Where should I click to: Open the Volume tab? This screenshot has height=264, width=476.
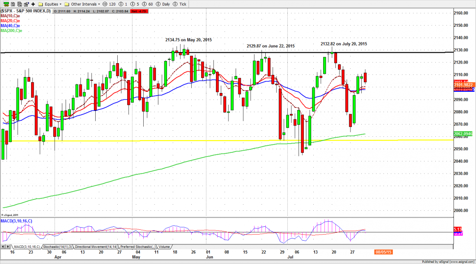(x=165, y=247)
